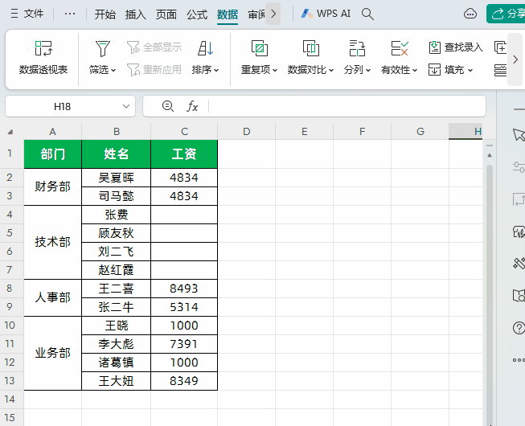Image resolution: width=525 pixels, height=426 pixels.
Task: Expand the 分列 dropdown
Action: (x=368, y=70)
